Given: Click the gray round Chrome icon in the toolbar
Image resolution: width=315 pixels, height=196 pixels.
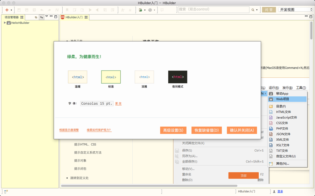Looking at the screenshot, I should pyautogui.click(x=150, y=10).
